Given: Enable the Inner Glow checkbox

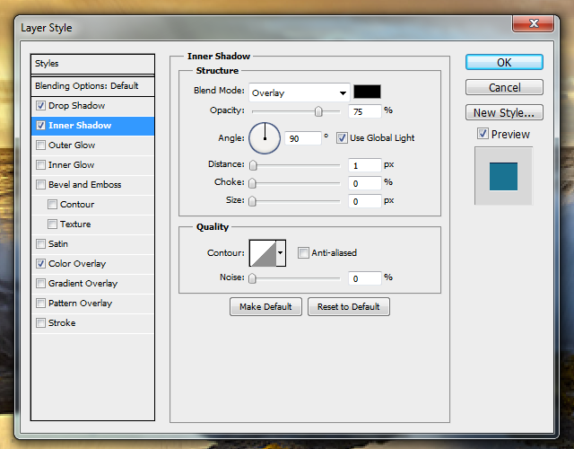Looking at the screenshot, I should [40, 165].
